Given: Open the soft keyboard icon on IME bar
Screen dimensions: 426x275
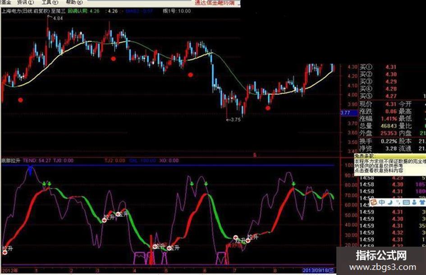Looking at the screenshot, I should tap(406, 202).
